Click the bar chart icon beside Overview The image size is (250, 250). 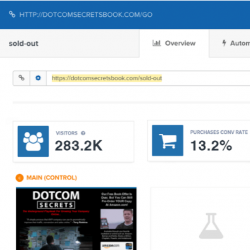coord(157,43)
